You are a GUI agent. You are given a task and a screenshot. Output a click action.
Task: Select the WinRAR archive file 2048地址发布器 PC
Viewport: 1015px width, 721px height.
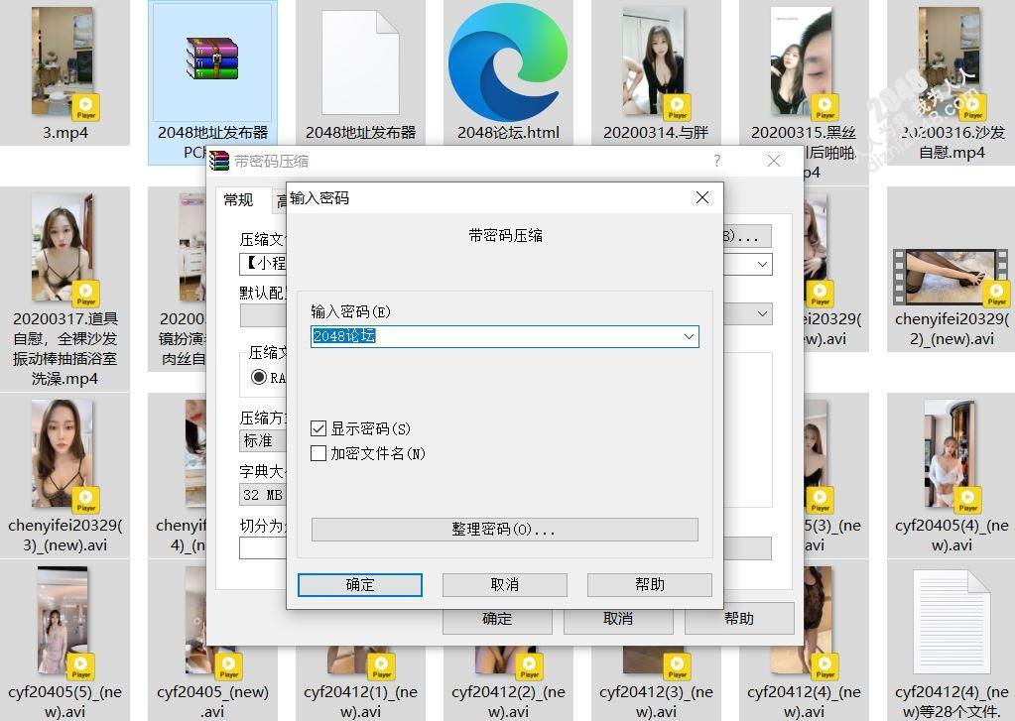click(212, 61)
